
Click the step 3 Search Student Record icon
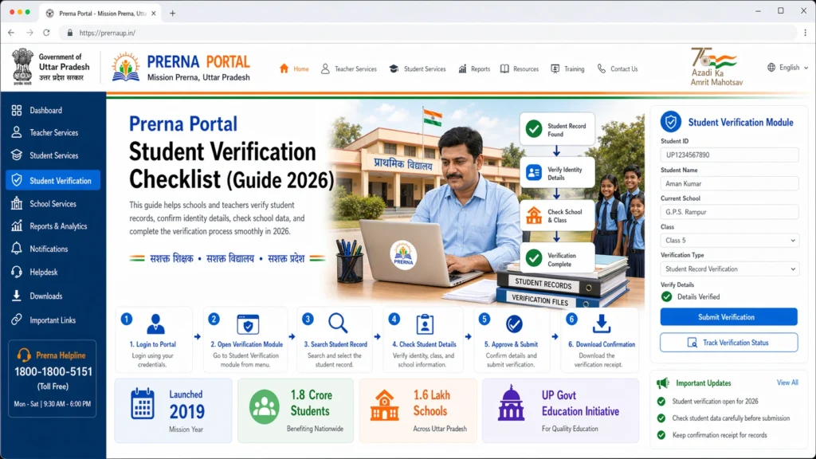[338, 324]
